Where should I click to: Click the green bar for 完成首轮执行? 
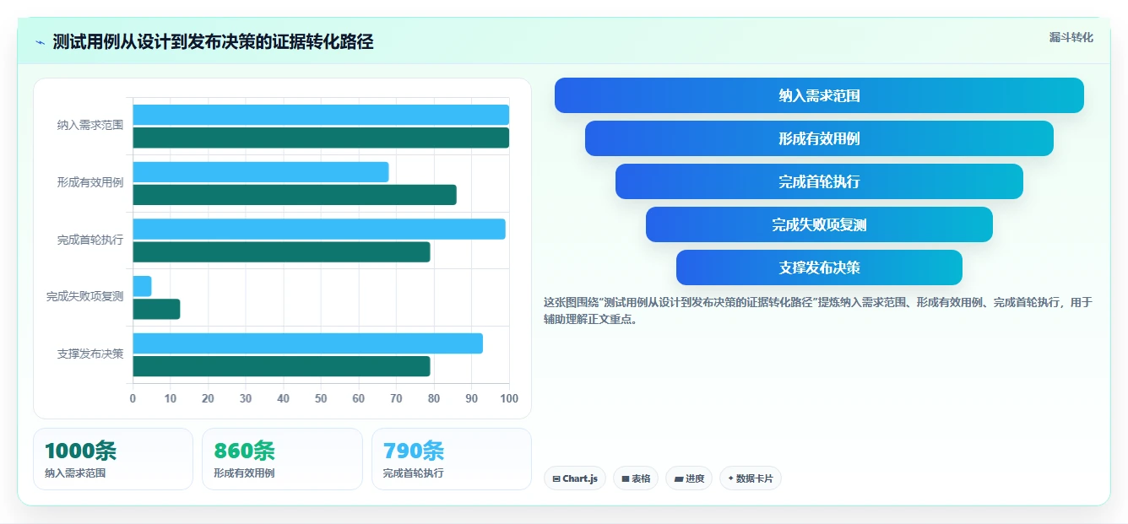point(281,251)
